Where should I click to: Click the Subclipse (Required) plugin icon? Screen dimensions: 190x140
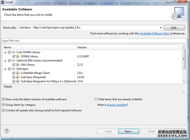click(18, 77)
